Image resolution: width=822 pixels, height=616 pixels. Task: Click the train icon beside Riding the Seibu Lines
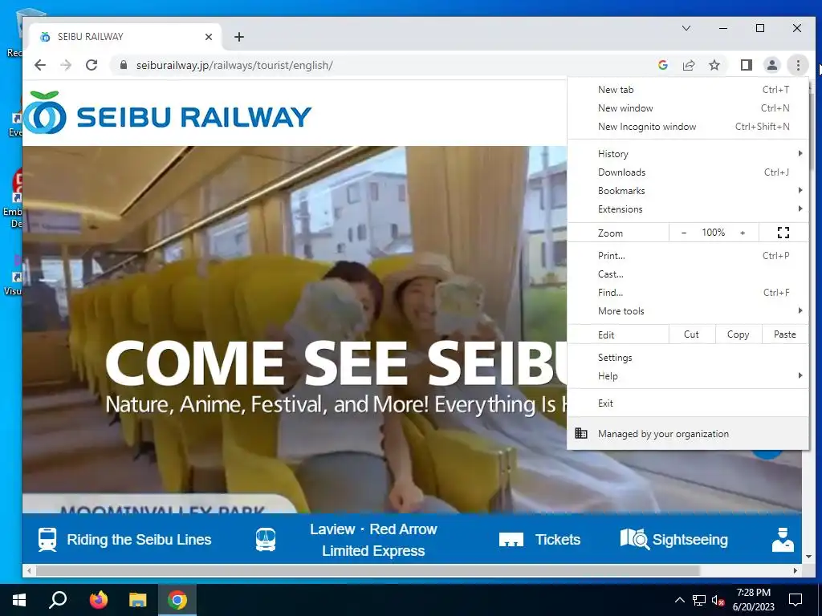47,540
